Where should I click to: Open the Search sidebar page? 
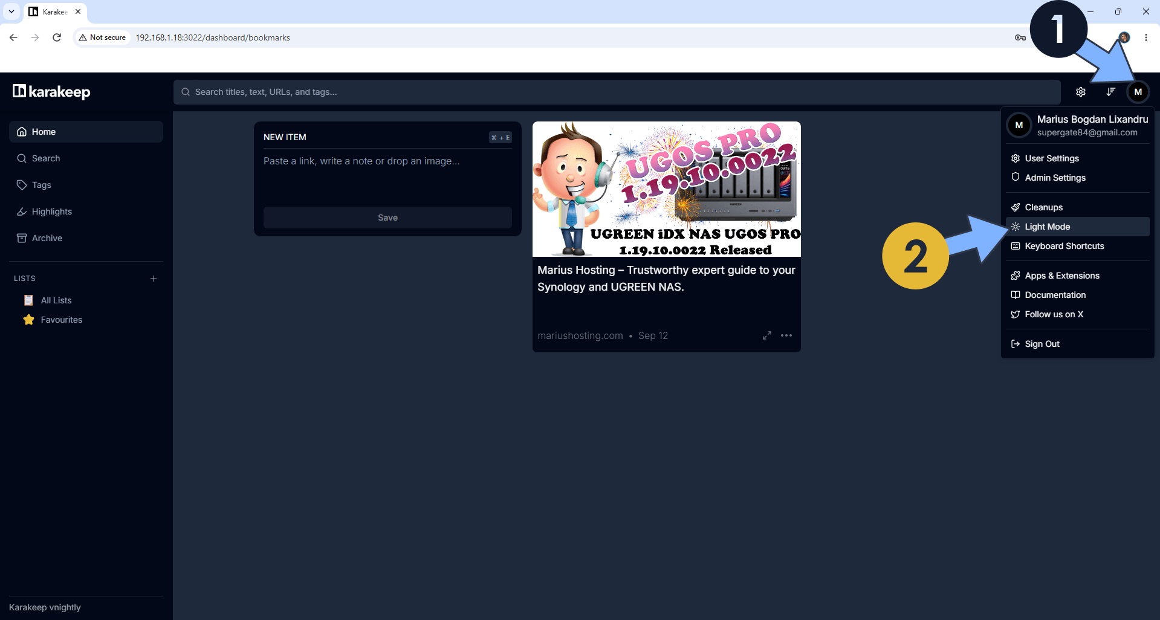86,158
